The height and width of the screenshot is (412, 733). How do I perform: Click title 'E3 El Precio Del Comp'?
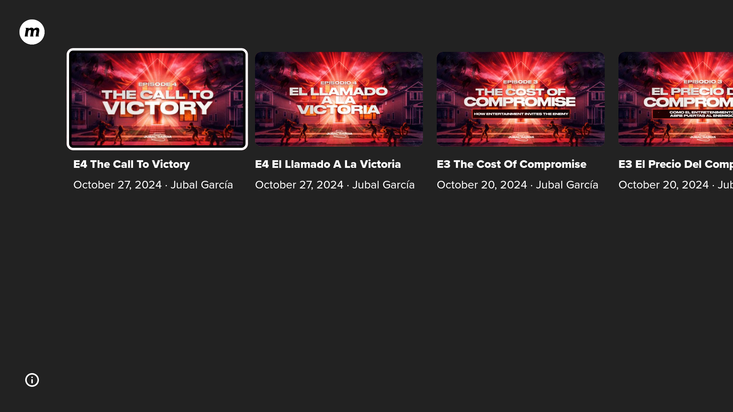(676, 164)
